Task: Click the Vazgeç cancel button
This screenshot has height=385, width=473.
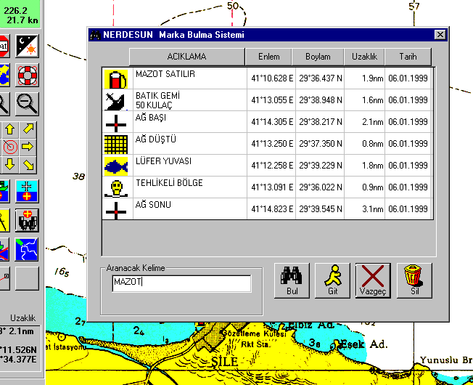Action: (x=373, y=280)
